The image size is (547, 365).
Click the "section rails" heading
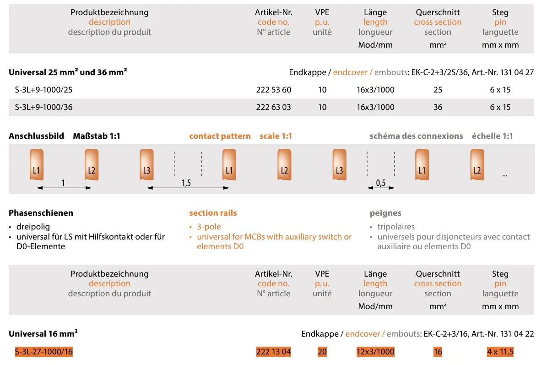[213, 213]
